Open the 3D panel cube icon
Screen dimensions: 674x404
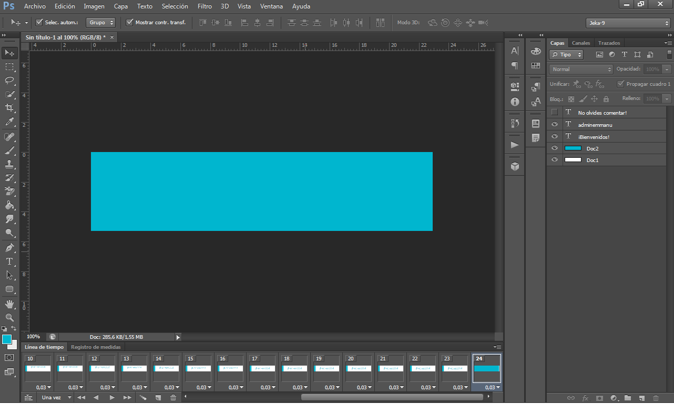(515, 166)
